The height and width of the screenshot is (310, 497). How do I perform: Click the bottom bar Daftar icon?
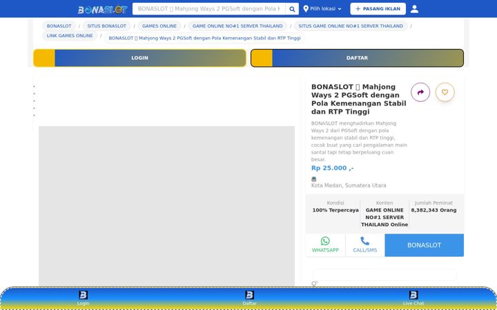tap(249, 295)
